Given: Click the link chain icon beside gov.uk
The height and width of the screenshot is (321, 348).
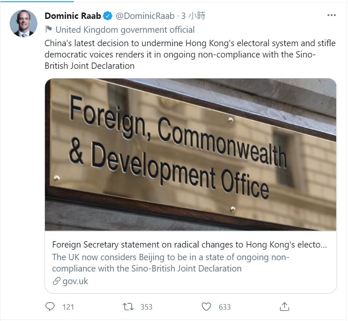Looking at the screenshot, I should click(57, 281).
